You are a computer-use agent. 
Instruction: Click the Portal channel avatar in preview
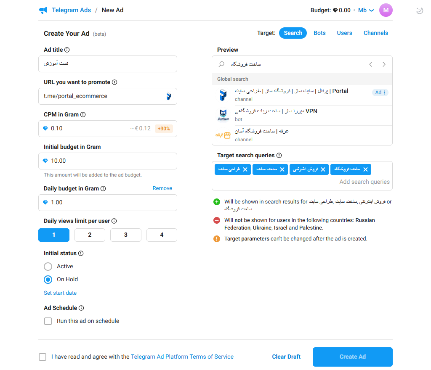(223, 95)
